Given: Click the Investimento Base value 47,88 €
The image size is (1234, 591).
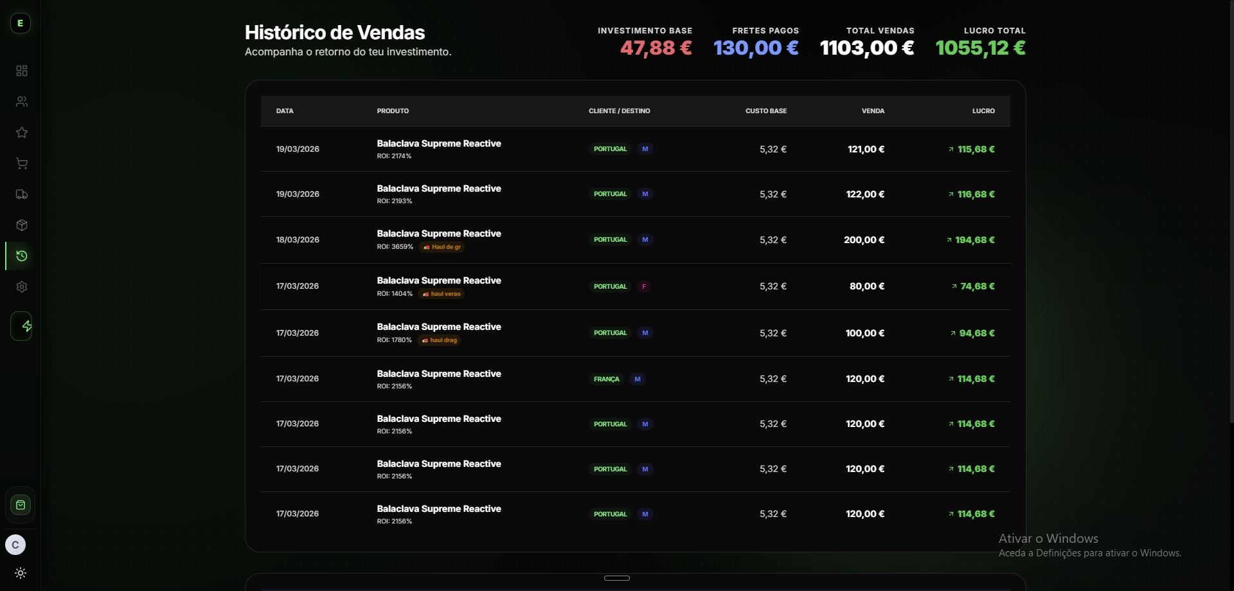Looking at the screenshot, I should pyautogui.click(x=656, y=48).
